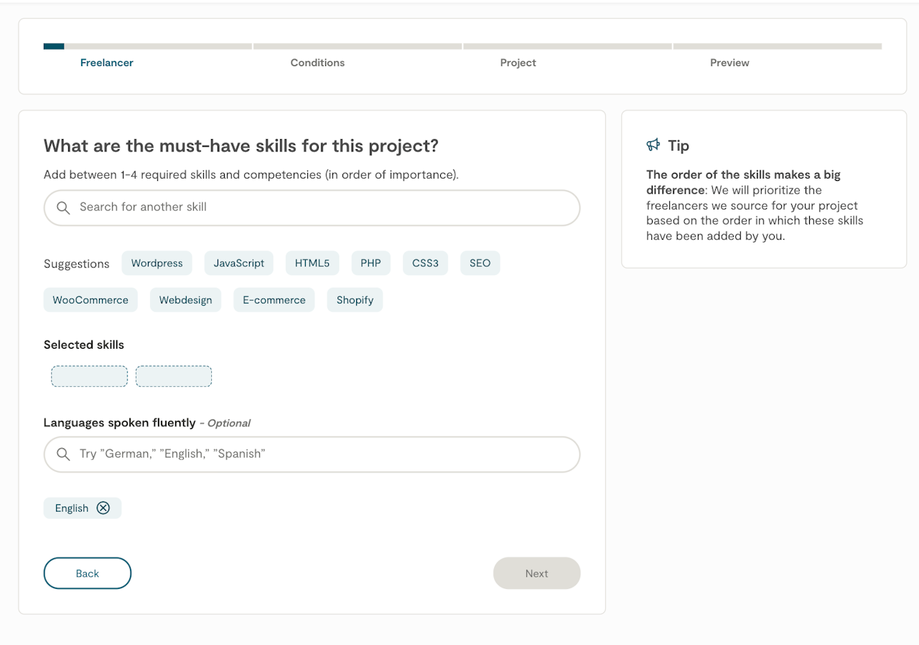Select the PHP suggestion chip
Image resolution: width=919 pixels, height=645 pixels.
[370, 263]
